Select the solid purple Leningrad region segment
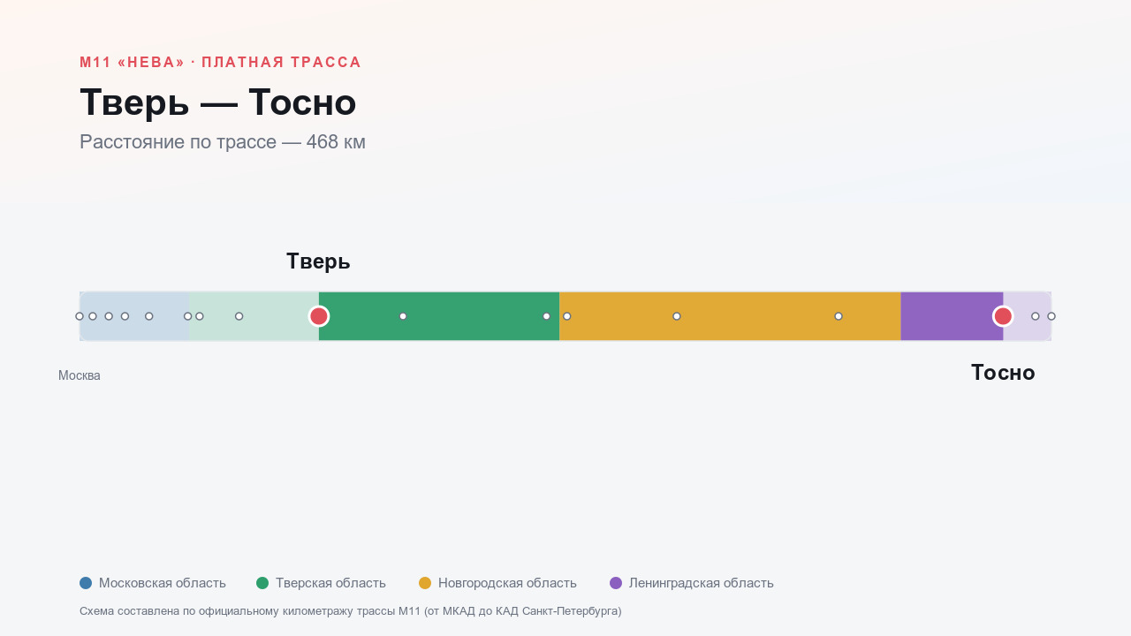Screen dimensions: 1131x636 pos(952,316)
